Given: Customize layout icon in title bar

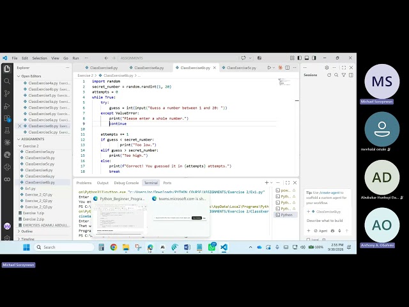Looking at the screenshot, I should click(292, 58).
